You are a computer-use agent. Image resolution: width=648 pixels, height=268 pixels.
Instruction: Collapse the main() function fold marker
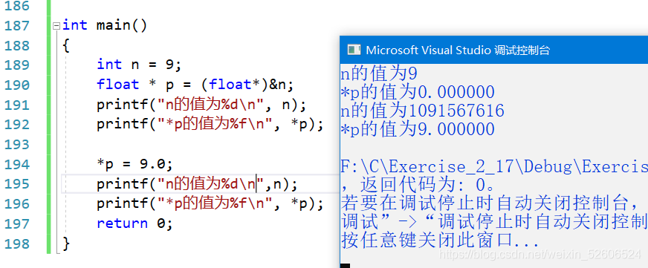[x=56, y=27]
